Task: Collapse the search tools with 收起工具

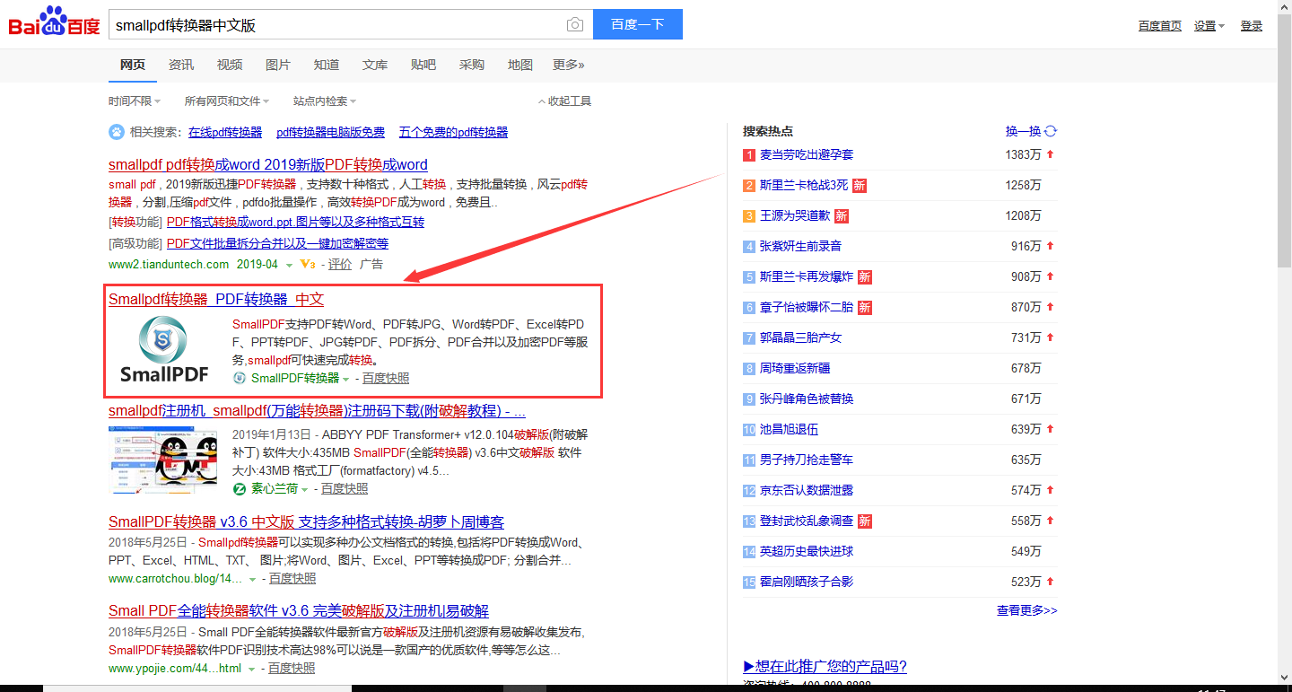Action: pos(564,101)
